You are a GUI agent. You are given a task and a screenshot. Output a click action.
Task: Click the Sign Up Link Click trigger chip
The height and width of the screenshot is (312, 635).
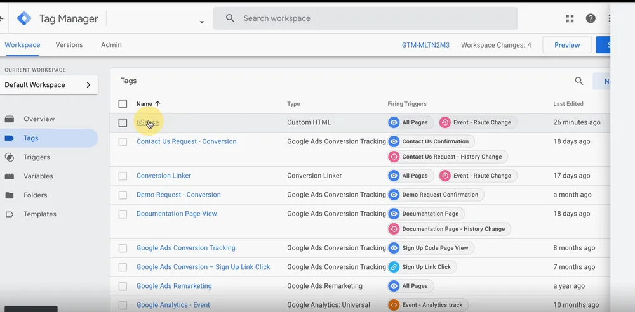pos(422,267)
